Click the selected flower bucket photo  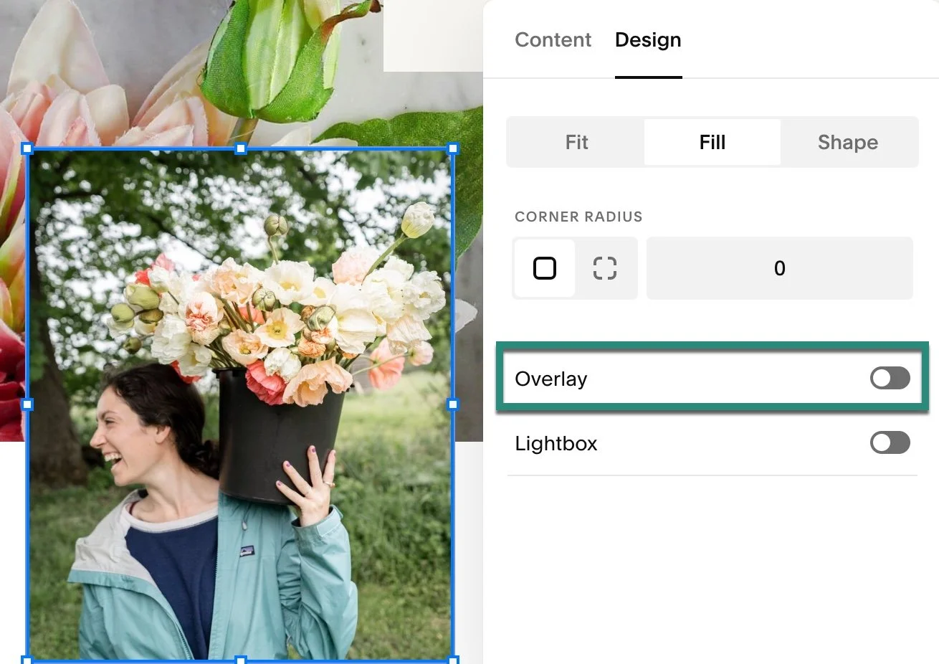(240, 404)
